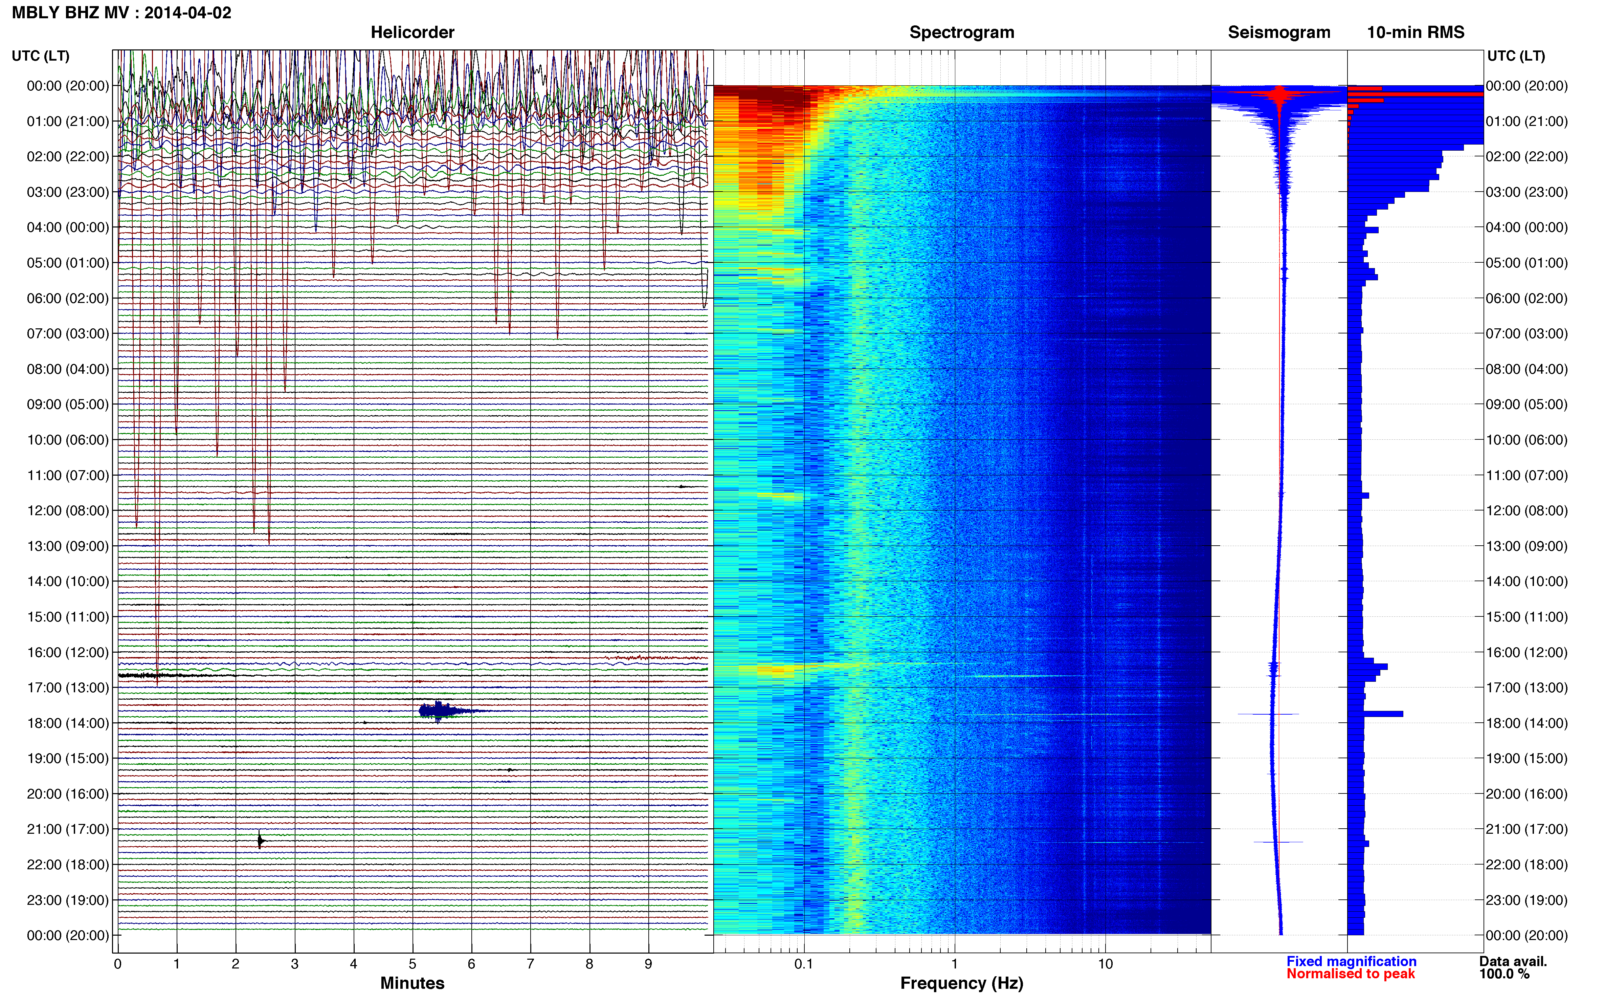Click left time label '23:00 (19:00)'
1604x1003 pixels.
[68, 900]
